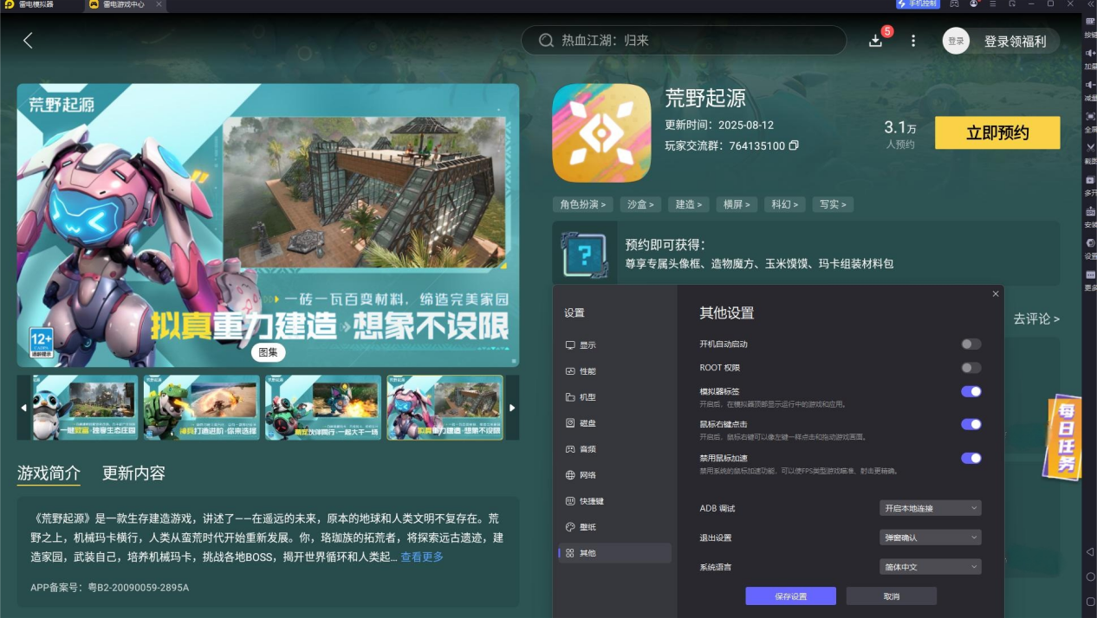Disable the 模拟器标签 toggle
This screenshot has height=618, width=1097.
[x=971, y=391]
